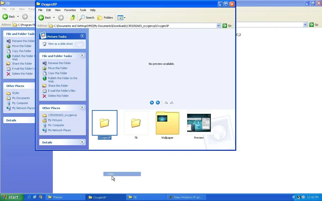Expand address bar dropdown in OxygenXP
The image size is (322, 201).
click(219, 26)
